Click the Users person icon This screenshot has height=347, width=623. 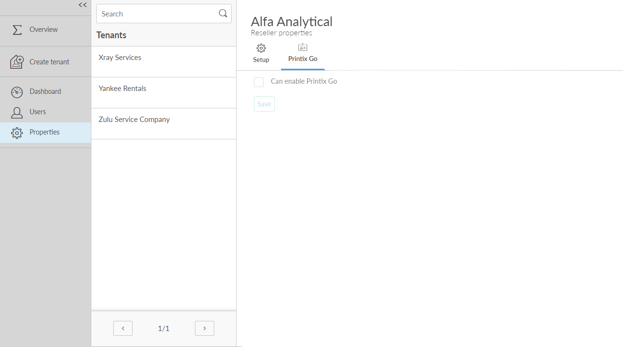pyautogui.click(x=17, y=112)
